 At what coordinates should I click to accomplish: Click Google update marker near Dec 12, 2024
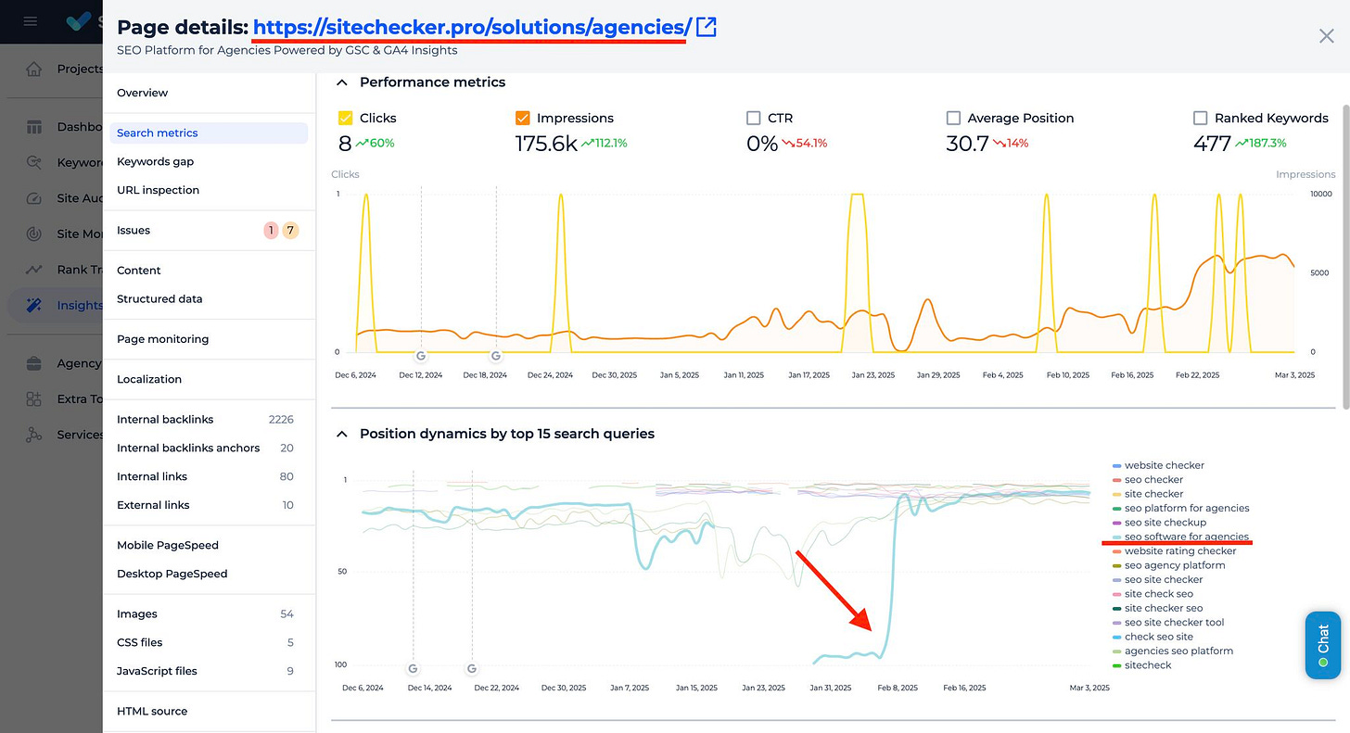click(421, 355)
